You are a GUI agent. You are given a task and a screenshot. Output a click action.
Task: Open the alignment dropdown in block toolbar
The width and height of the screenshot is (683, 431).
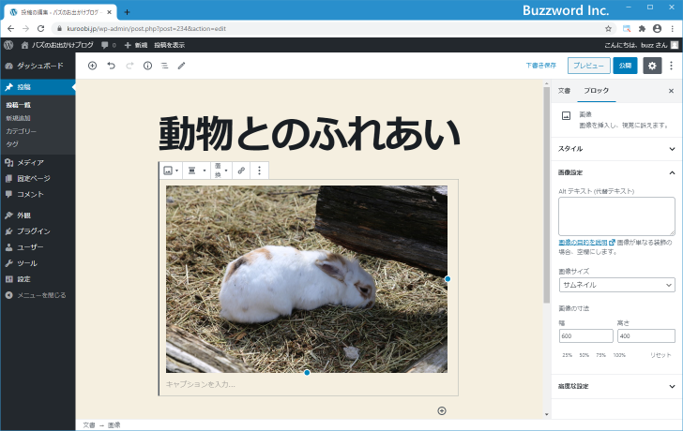tap(196, 171)
